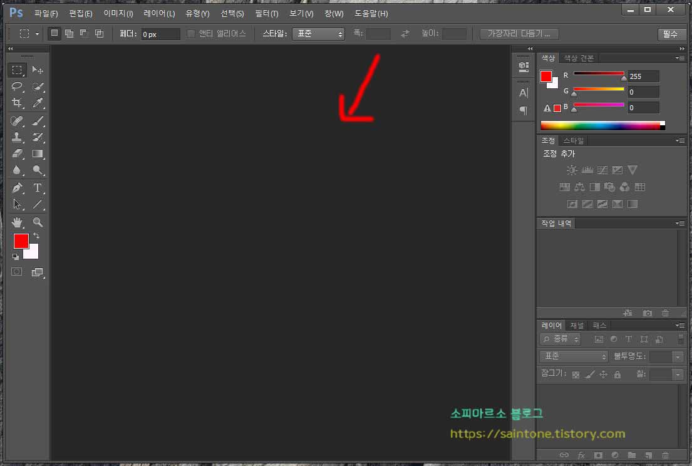Viewport: 692px width, 466px height.
Task: Click create new layer button
Action: [648, 455]
